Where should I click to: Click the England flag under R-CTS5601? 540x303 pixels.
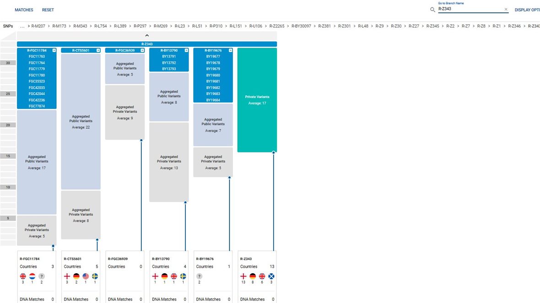tap(67, 276)
